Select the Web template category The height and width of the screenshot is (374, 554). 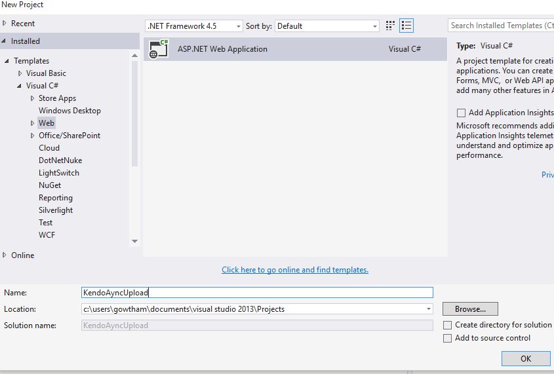tap(47, 123)
